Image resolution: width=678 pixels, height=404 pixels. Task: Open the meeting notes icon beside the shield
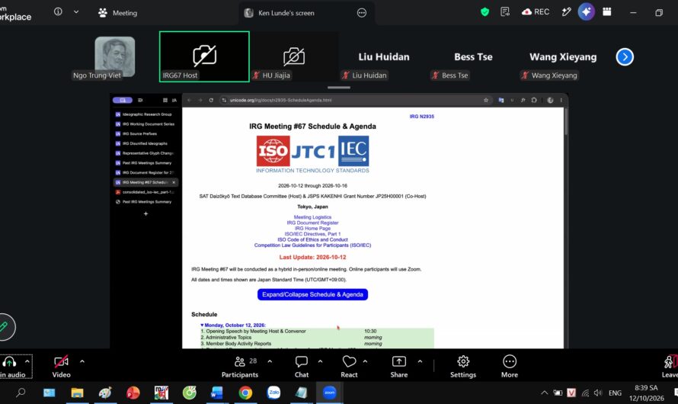point(504,12)
